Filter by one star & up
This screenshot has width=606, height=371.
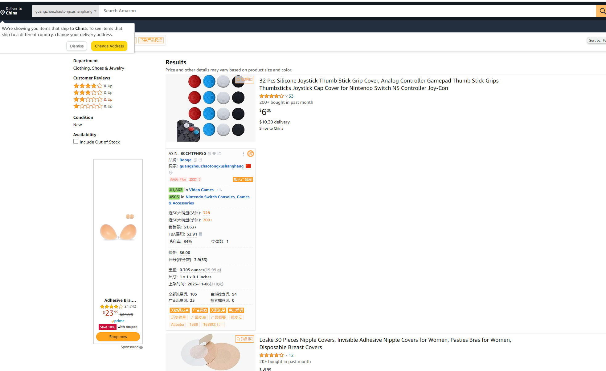click(93, 106)
